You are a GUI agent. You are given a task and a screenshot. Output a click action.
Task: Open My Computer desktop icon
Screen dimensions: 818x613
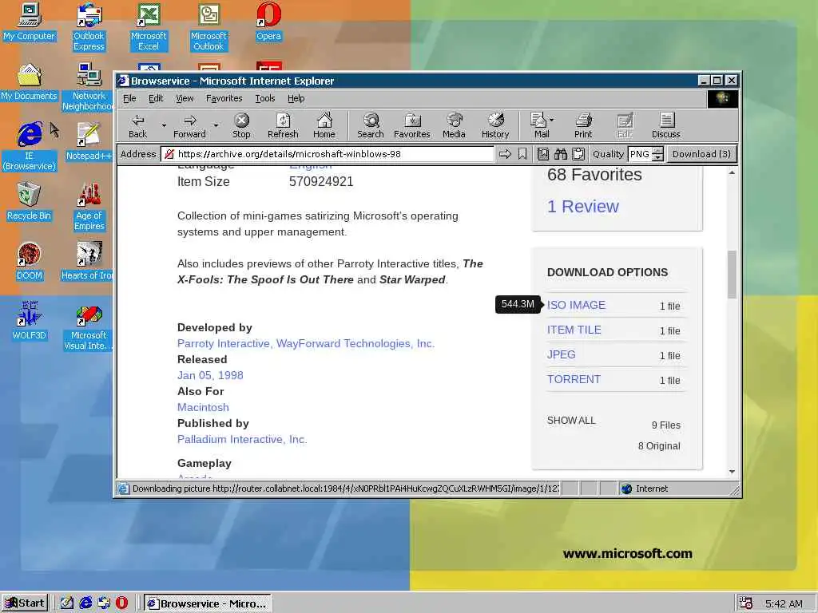[29, 22]
